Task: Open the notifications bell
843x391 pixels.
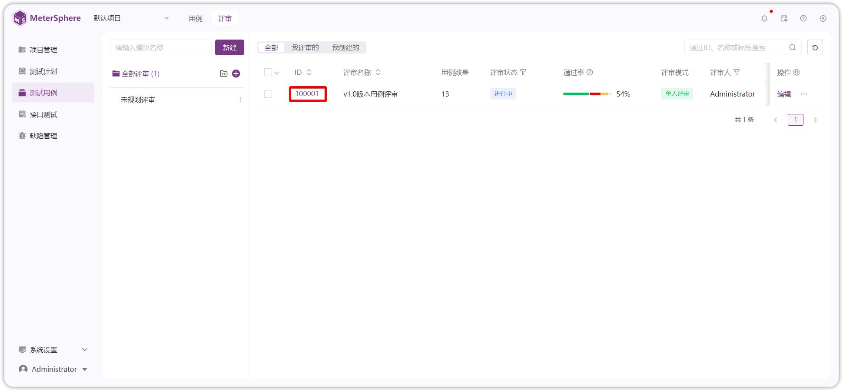Action: click(x=764, y=18)
